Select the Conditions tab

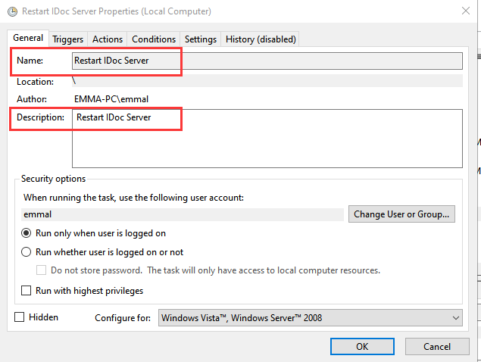coord(154,39)
